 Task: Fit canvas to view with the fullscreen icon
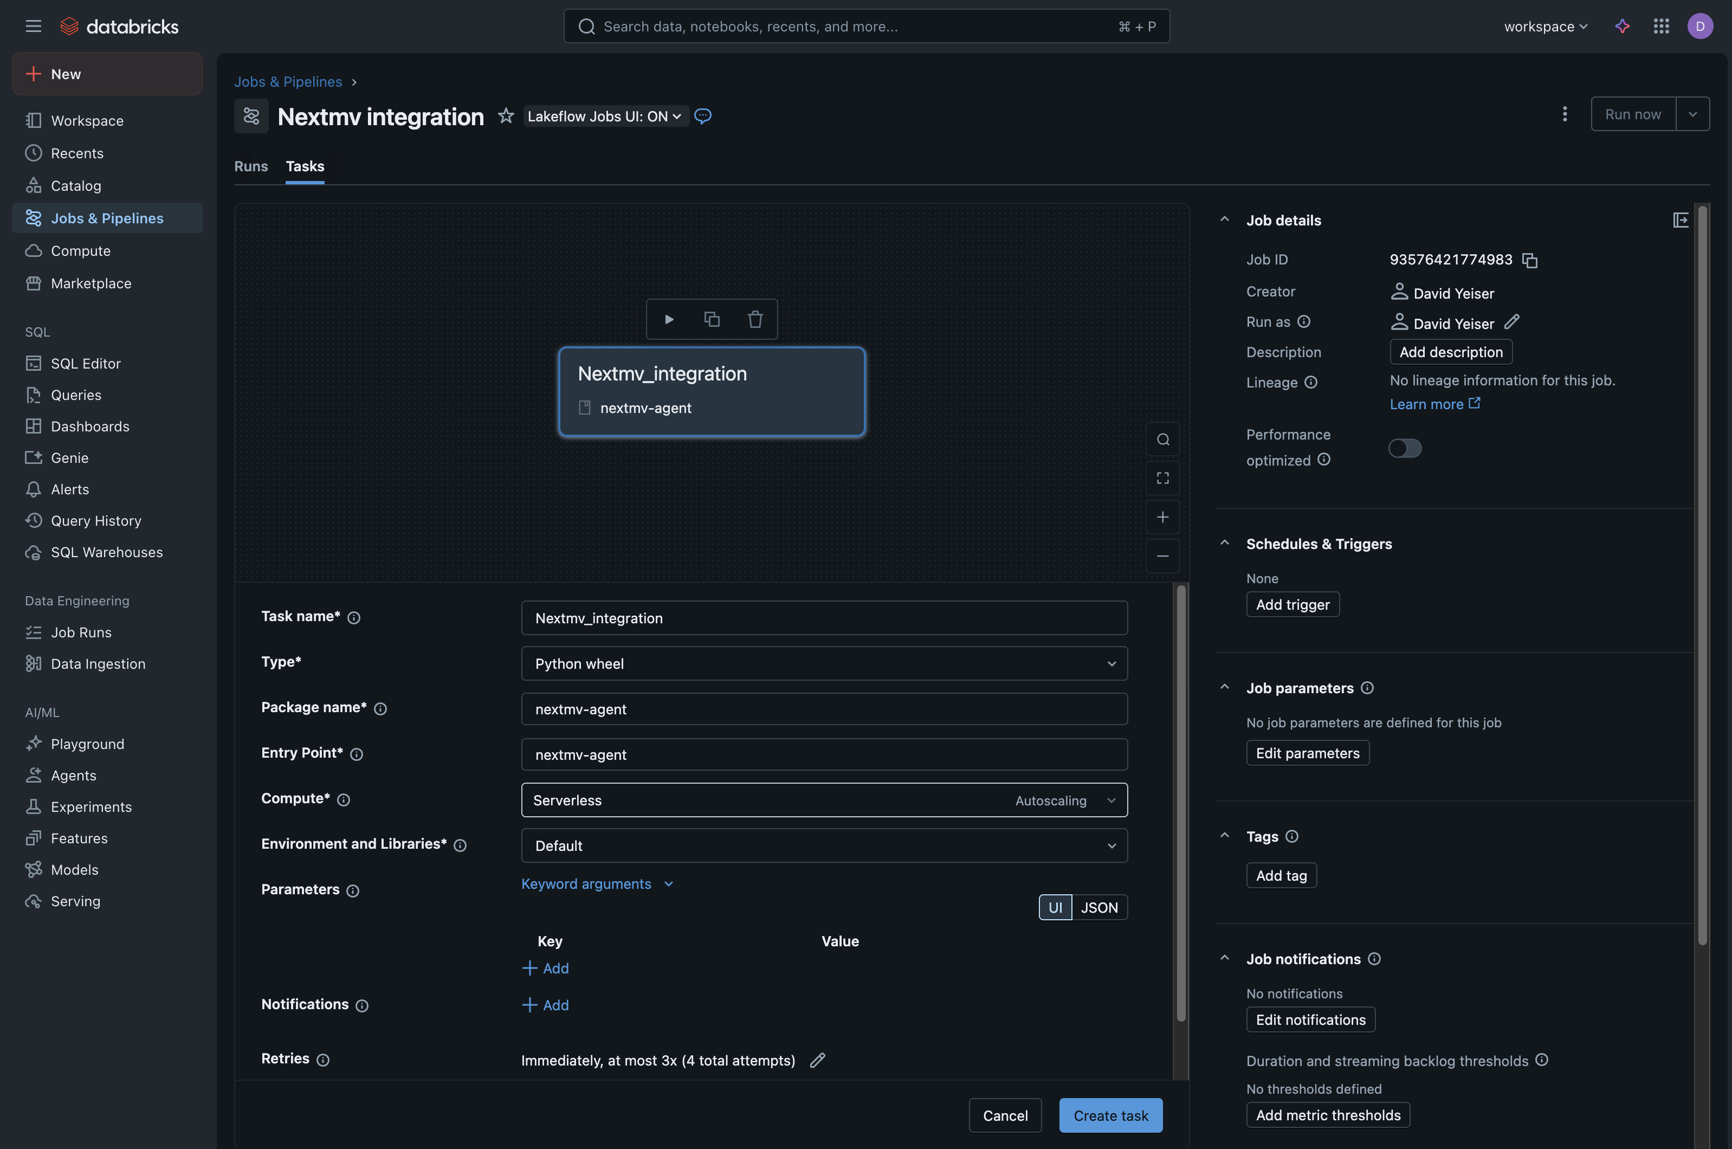[x=1163, y=478]
